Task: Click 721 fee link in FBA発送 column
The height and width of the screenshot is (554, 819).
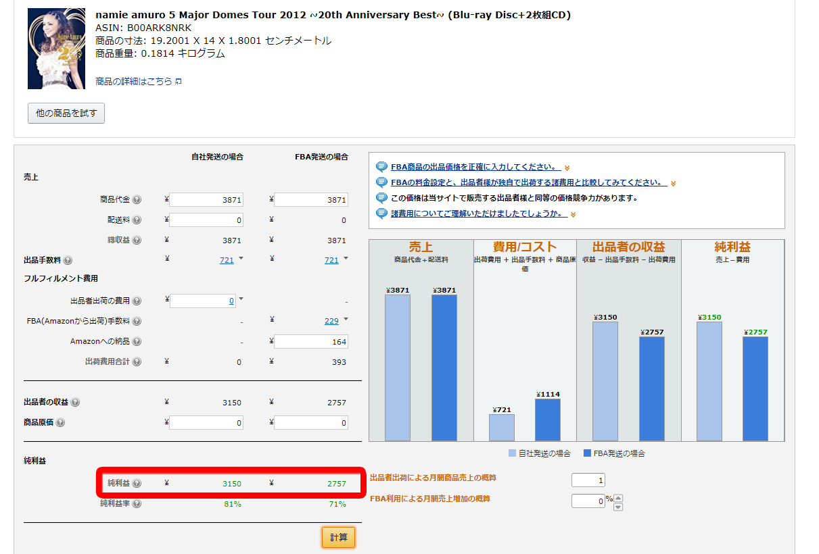Action: (x=331, y=261)
